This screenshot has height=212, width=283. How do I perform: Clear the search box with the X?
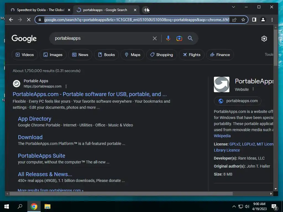pos(155,38)
